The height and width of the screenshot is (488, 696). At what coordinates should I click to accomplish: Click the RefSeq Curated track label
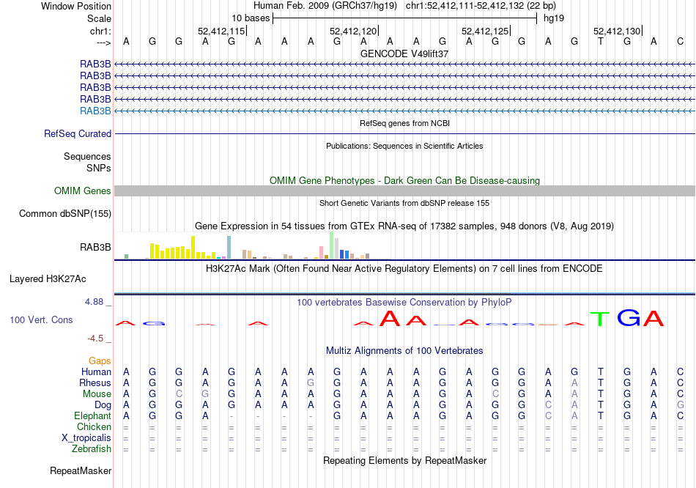click(x=78, y=133)
